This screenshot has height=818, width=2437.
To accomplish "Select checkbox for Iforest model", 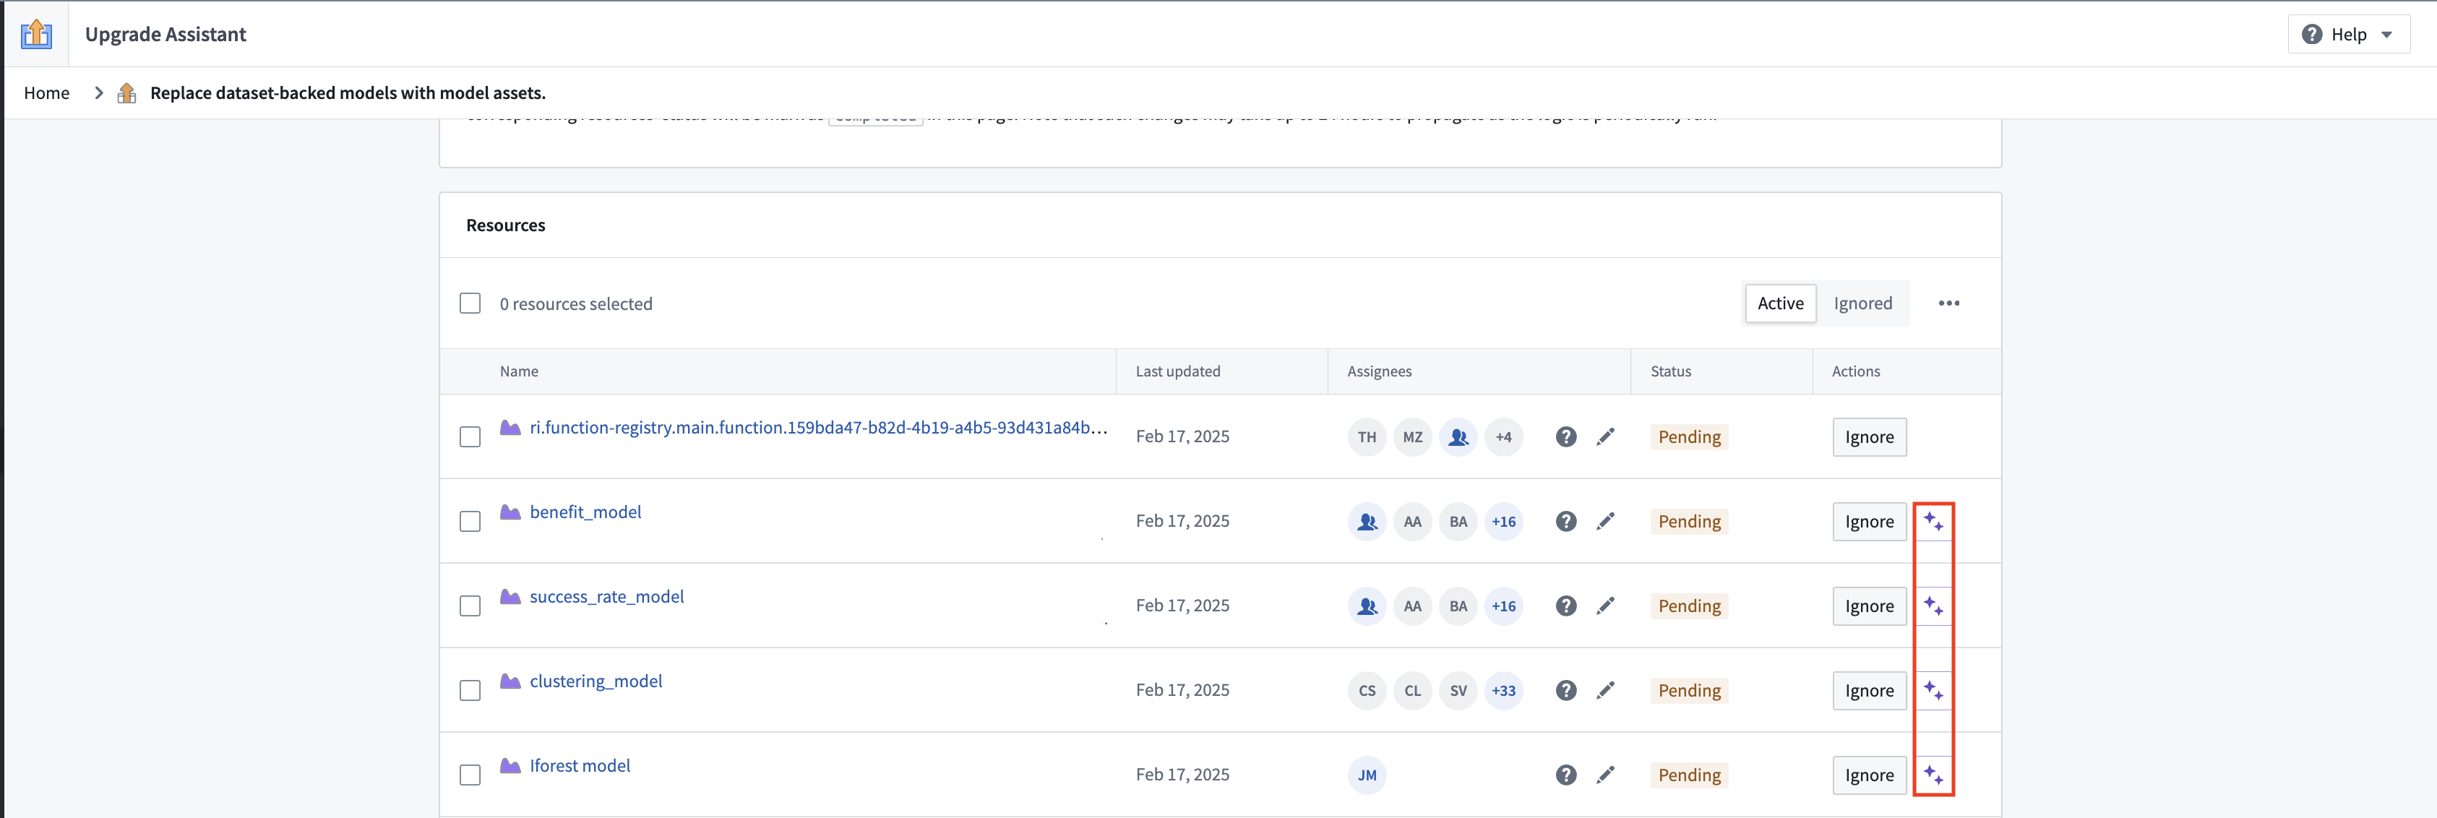I will [x=470, y=775].
